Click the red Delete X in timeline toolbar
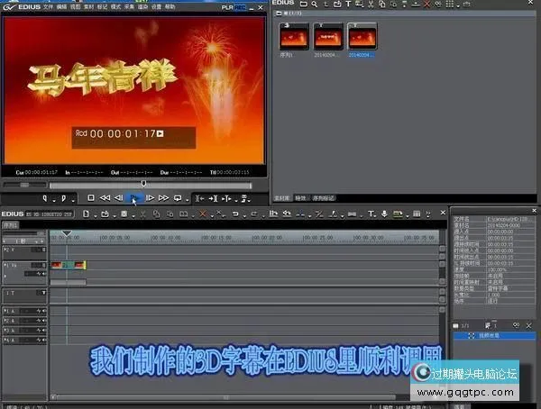541x409 pixels. pos(203,214)
